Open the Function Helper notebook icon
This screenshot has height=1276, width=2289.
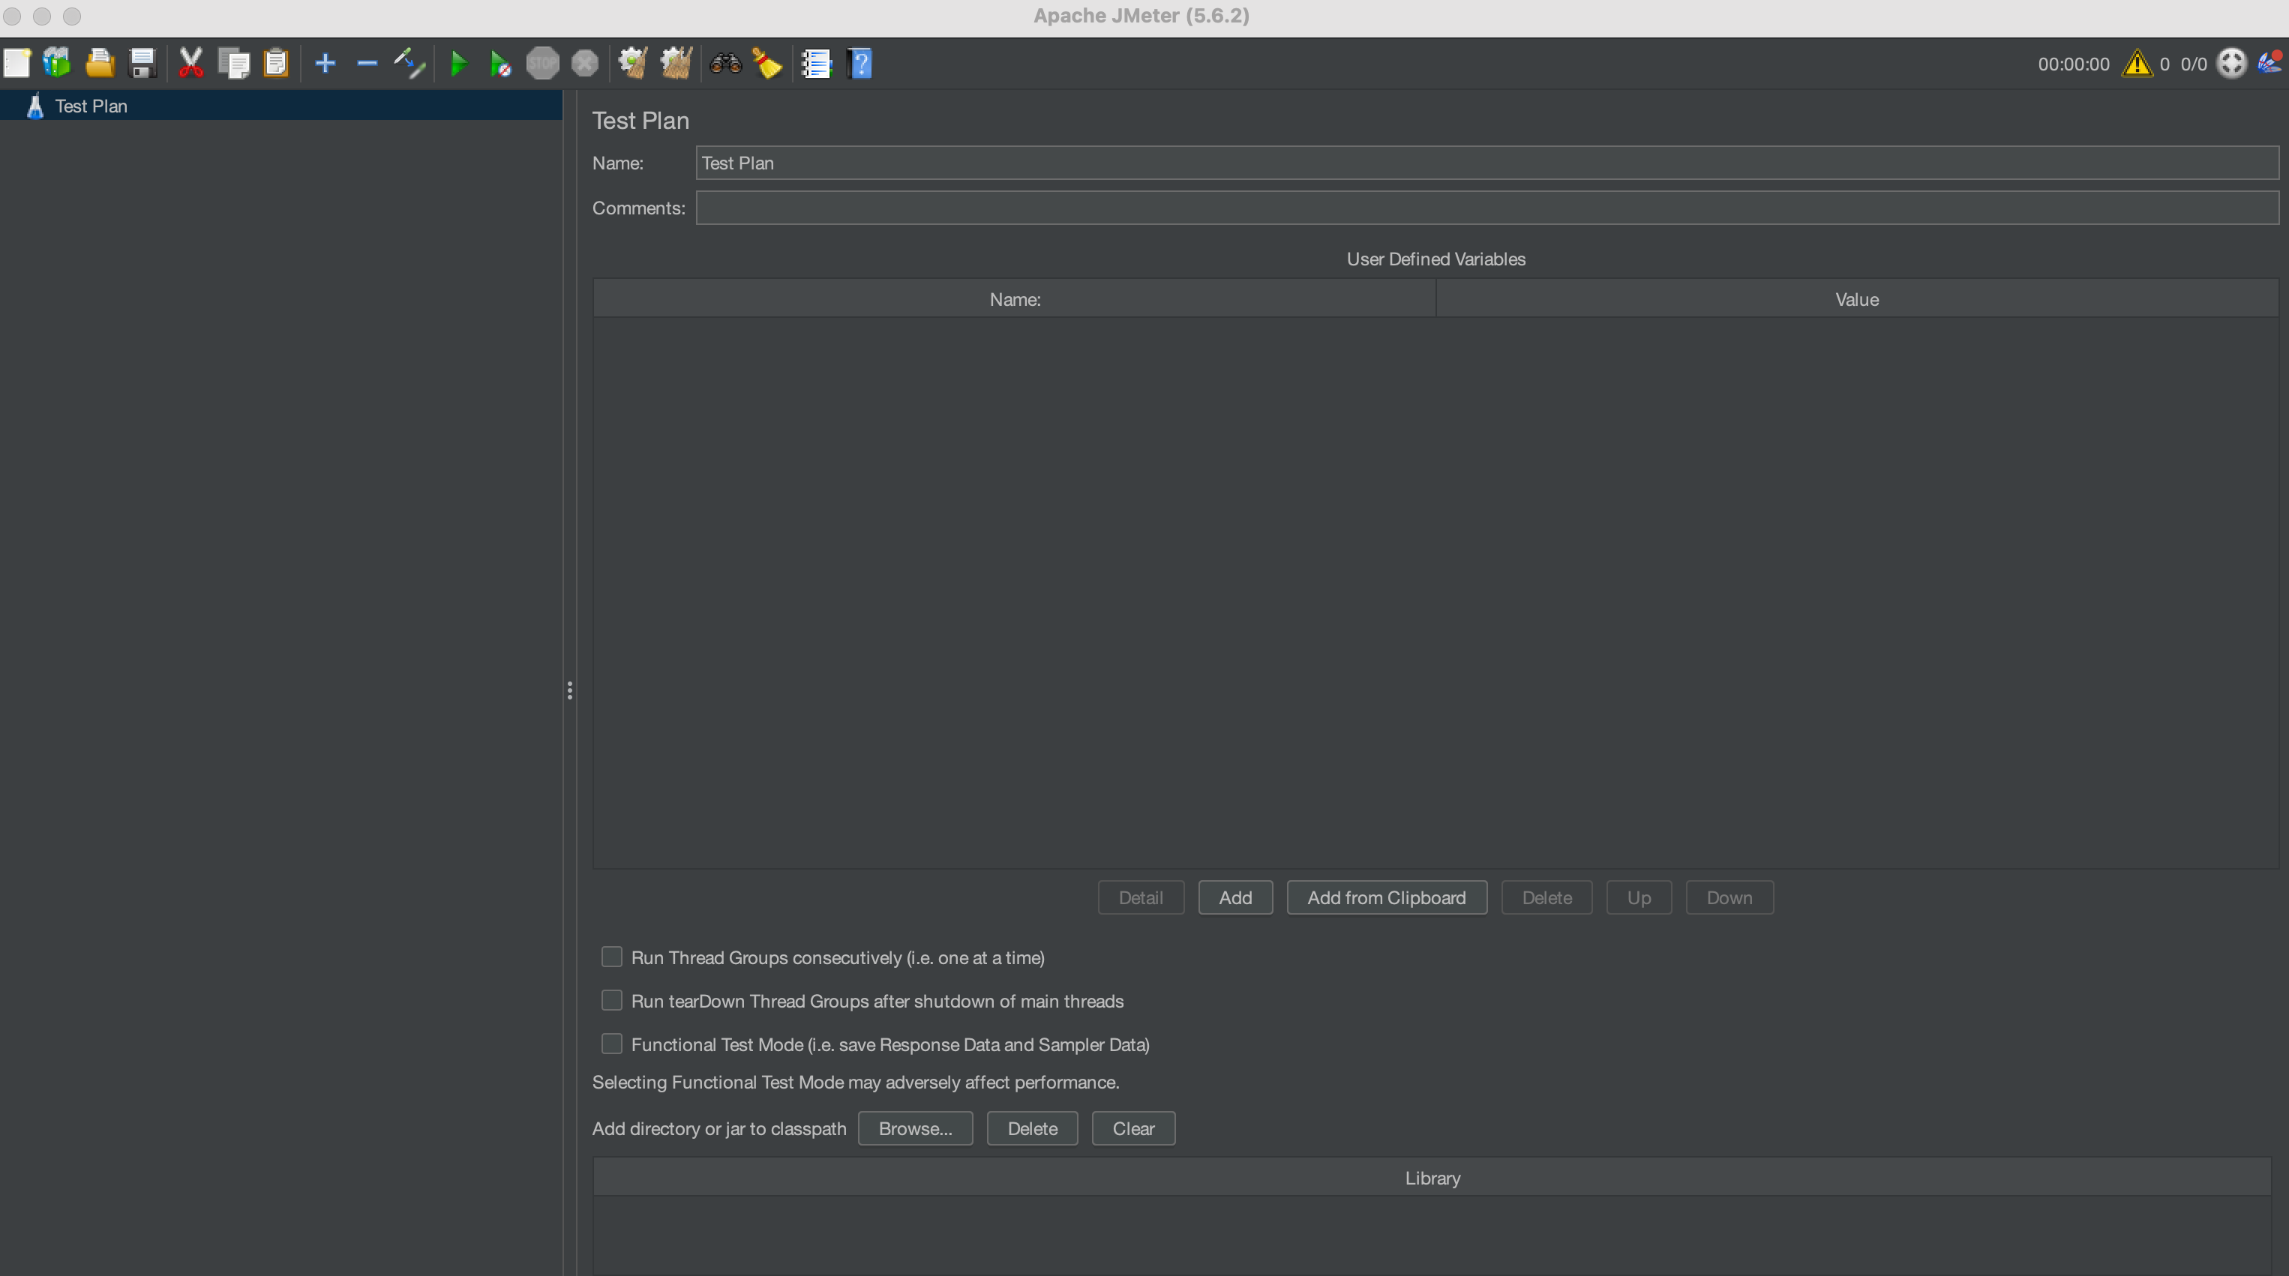[x=816, y=63]
